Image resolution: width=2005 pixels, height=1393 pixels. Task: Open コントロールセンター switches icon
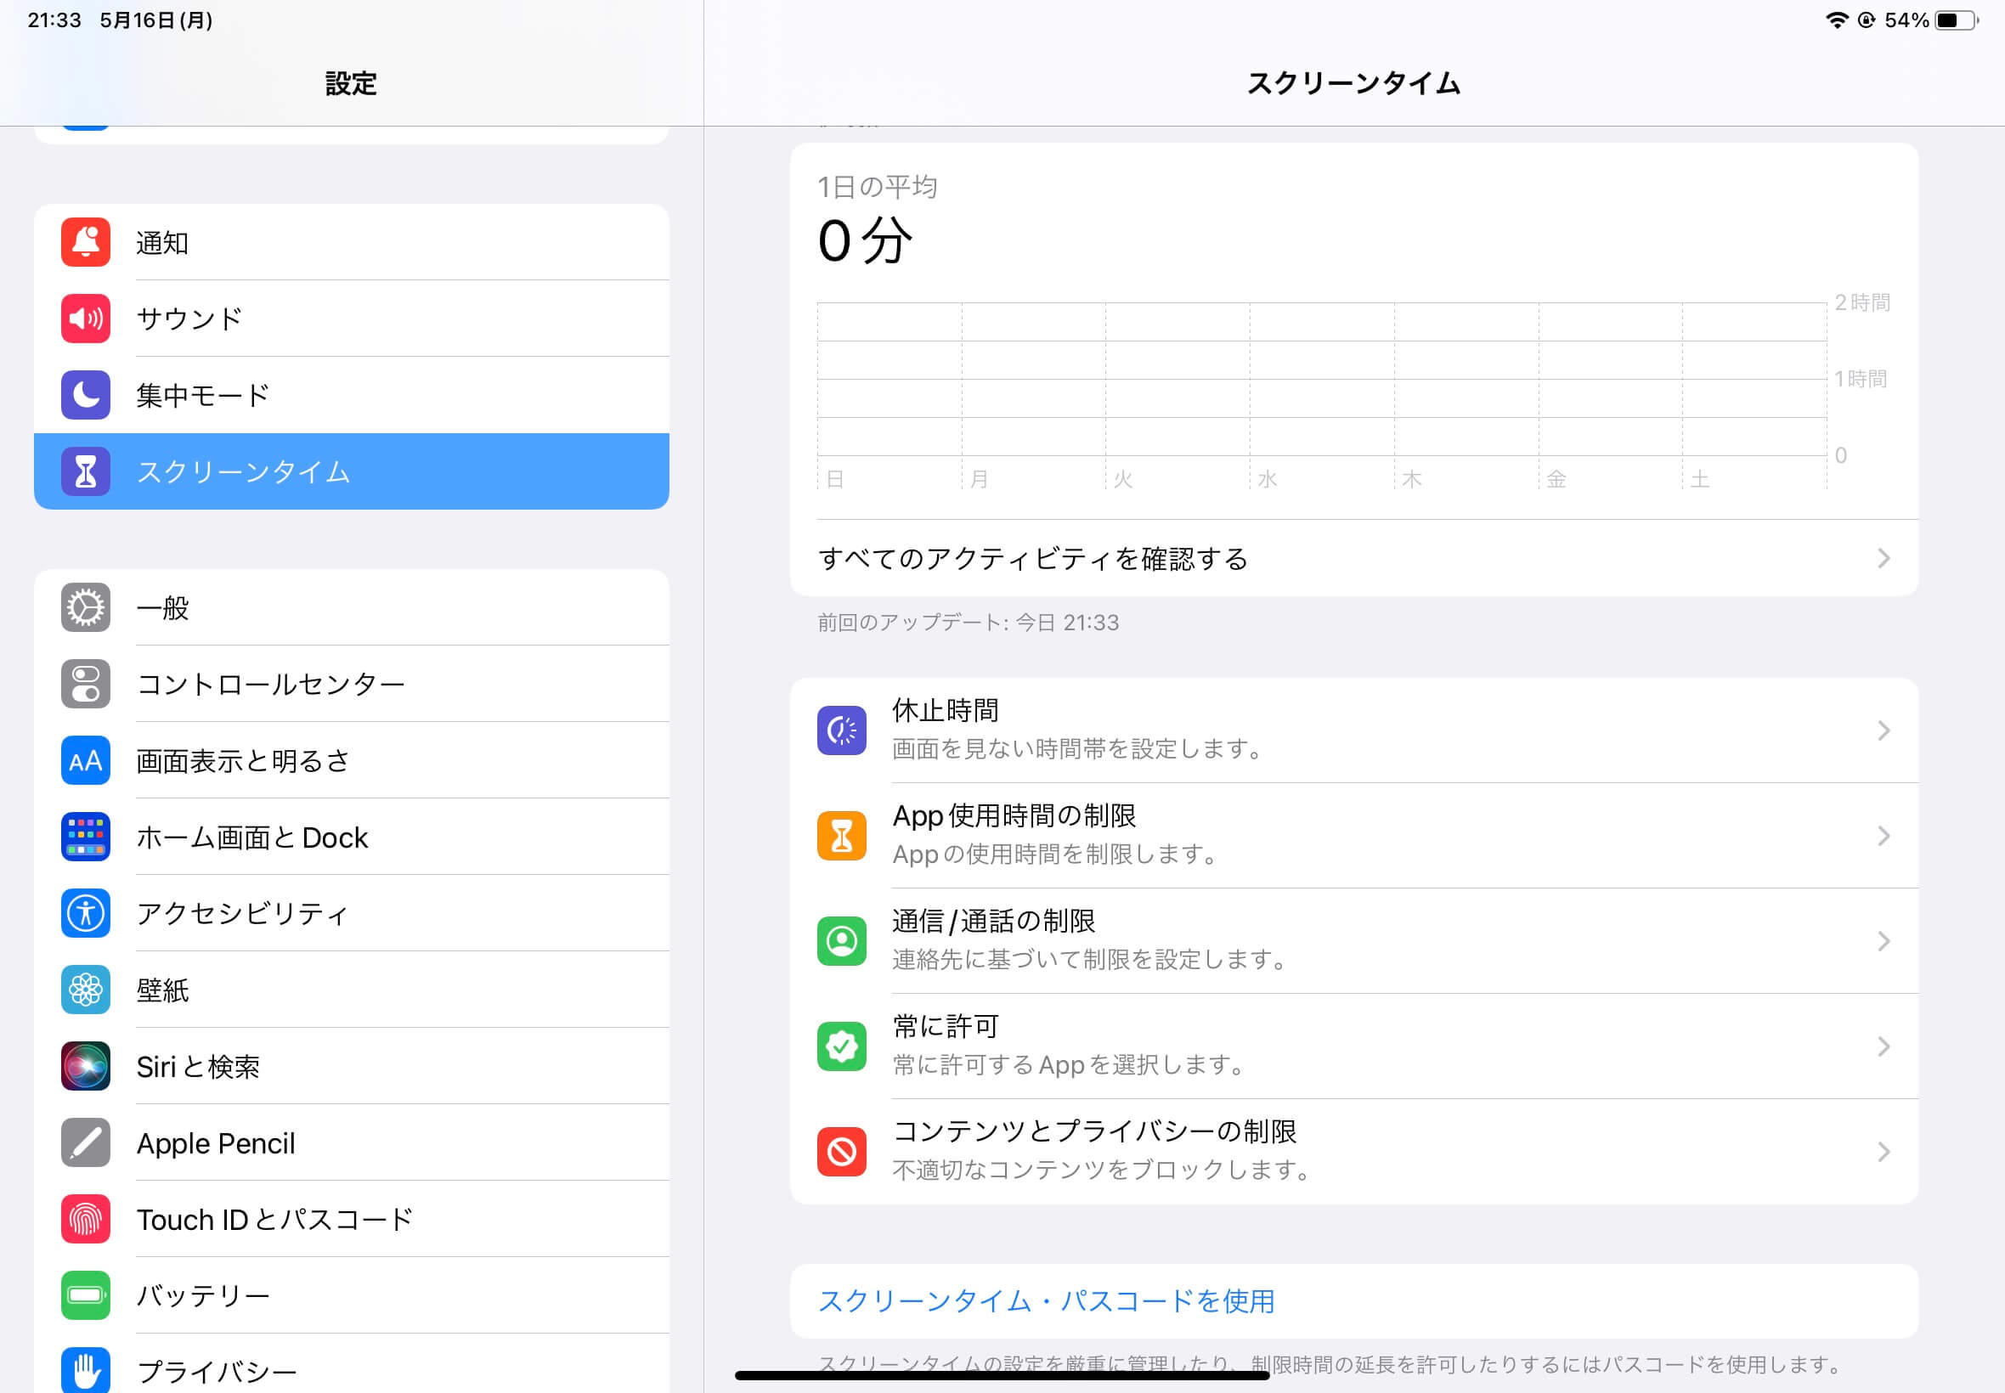pos(86,684)
